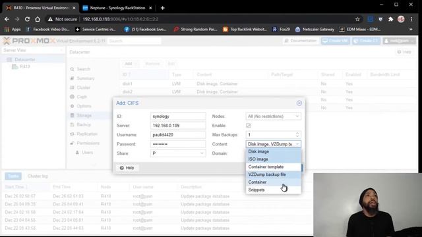Open Storage in Datacenter menu

[84, 115]
